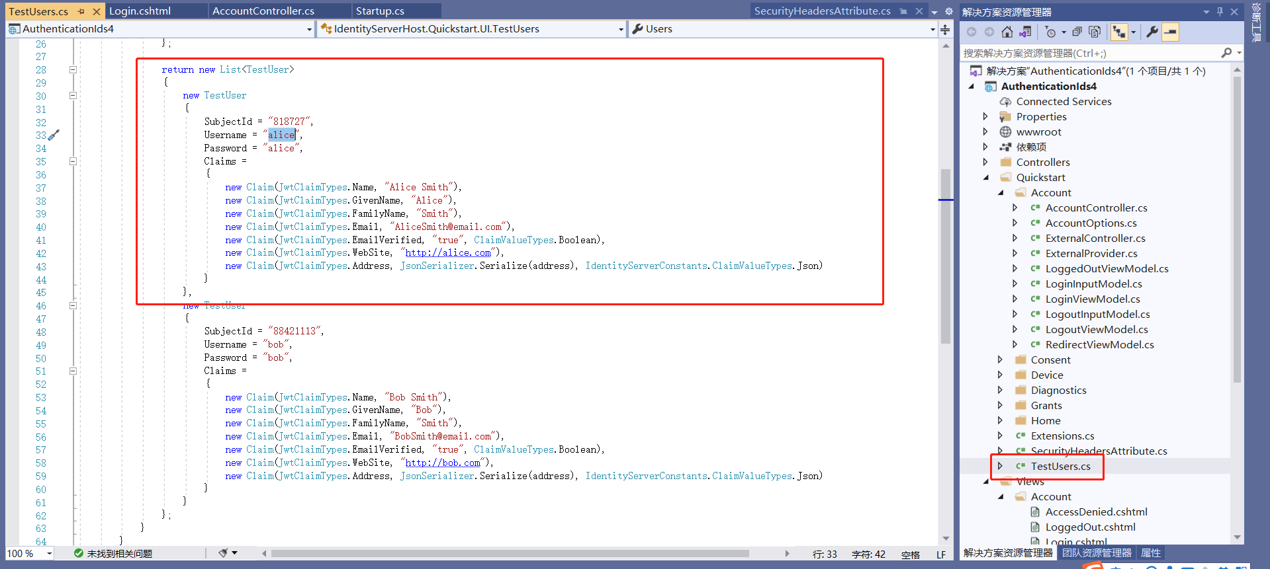
Task: Collapse the code block at line 30
Action: point(73,96)
